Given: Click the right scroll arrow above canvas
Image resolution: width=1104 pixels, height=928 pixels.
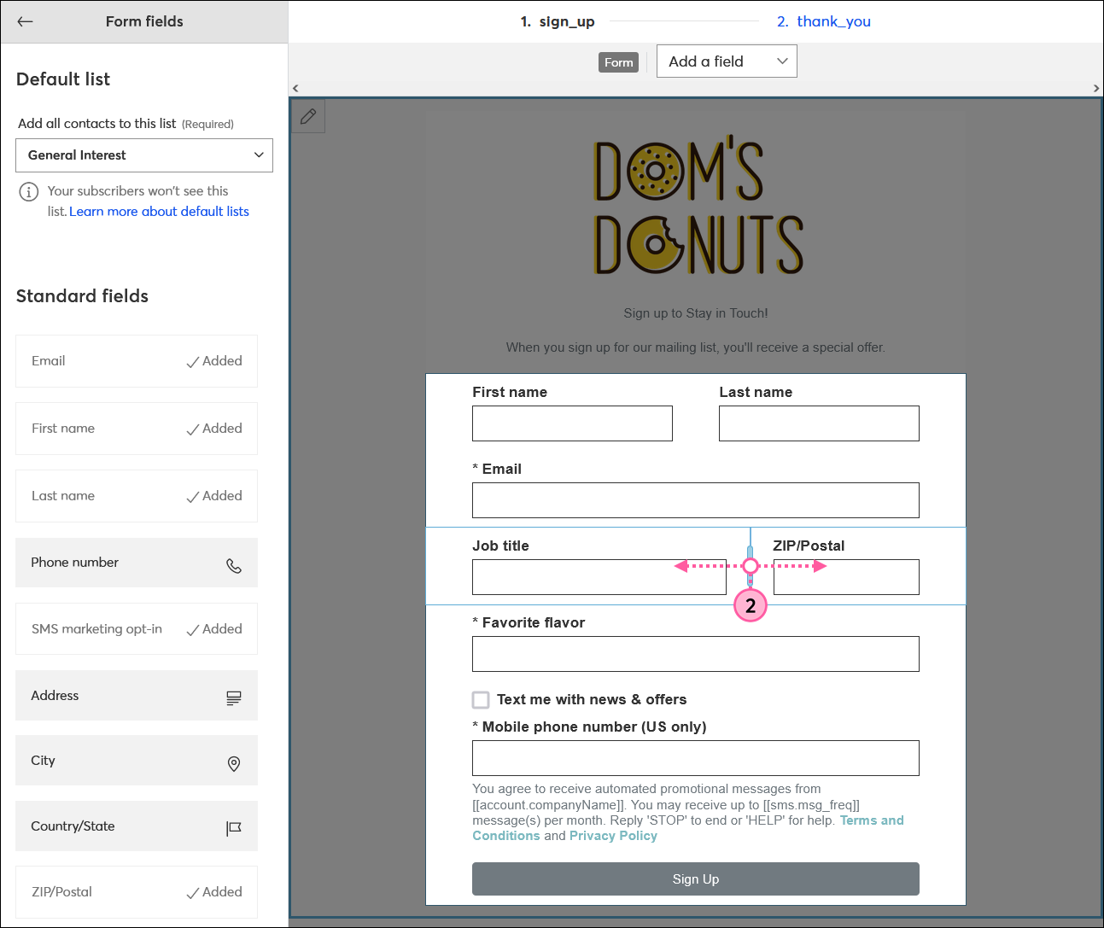Looking at the screenshot, I should click(1096, 88).
